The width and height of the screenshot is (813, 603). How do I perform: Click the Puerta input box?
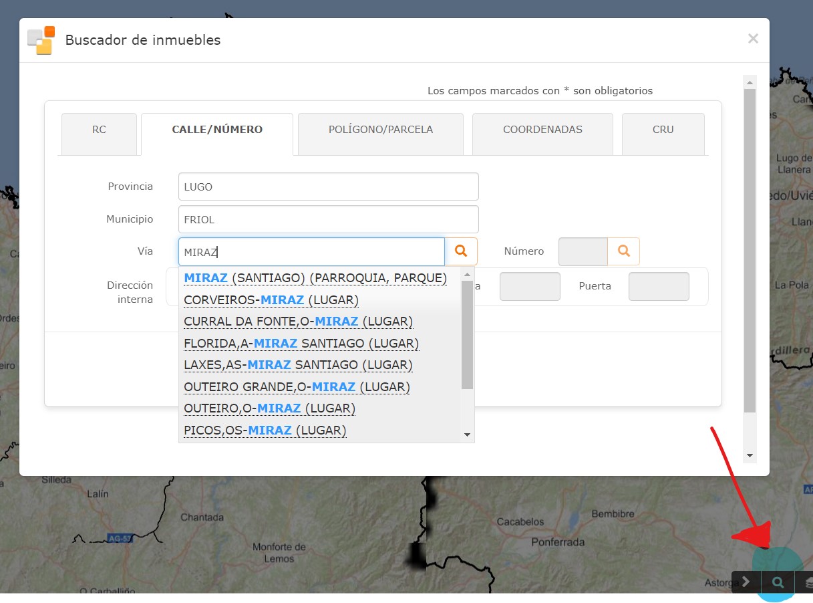click(x=658, y=286)
